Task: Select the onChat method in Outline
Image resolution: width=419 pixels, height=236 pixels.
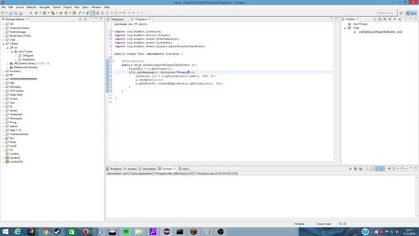Action: click(x=380, y=32)
